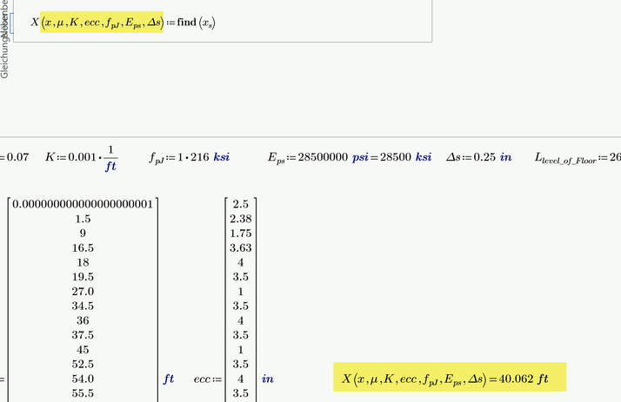621x402 pixels.
Task: Click the 0.00000000000000000001 matrix entry
Action: coord(83,204)
